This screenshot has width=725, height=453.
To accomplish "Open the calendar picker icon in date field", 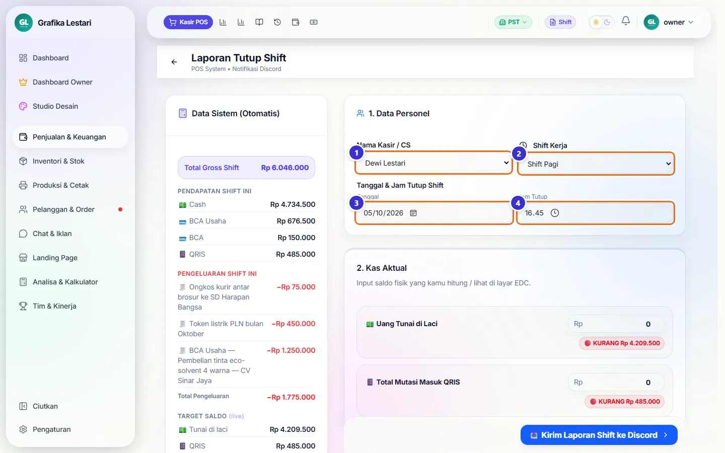I will (x=413, y=213).
